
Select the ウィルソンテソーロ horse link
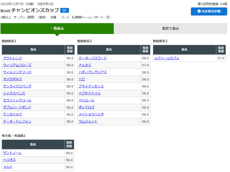click(17, 72)
